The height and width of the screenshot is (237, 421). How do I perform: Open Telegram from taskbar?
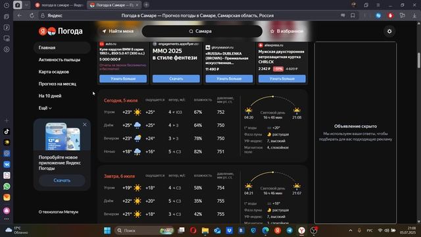(289, 230)
